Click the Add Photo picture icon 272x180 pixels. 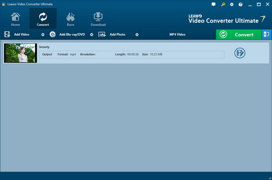[x=102, y=35]
